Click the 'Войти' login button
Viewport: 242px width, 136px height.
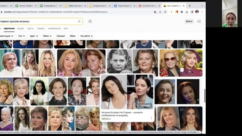pyautogui.click(x=189, y=22)
